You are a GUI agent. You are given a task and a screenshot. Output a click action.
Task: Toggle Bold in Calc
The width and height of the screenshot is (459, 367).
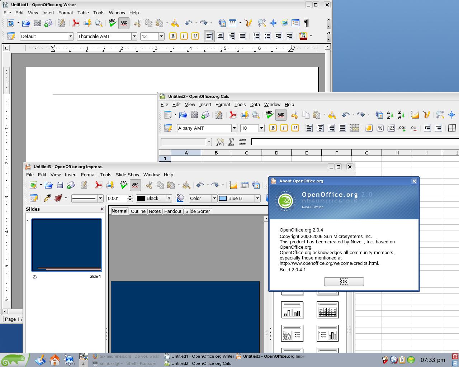273,128
